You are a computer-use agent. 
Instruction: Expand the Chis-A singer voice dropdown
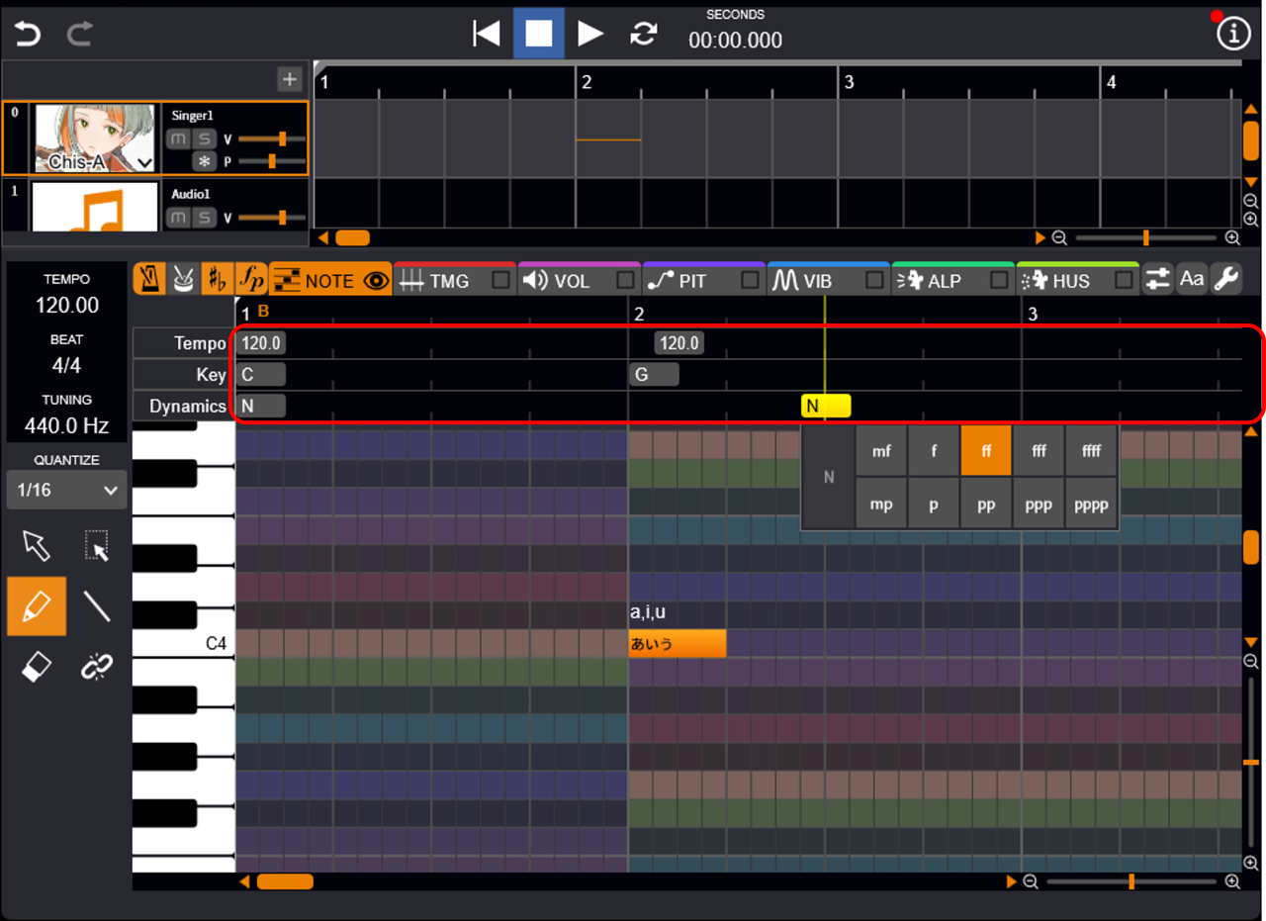[x=145, y=162]
